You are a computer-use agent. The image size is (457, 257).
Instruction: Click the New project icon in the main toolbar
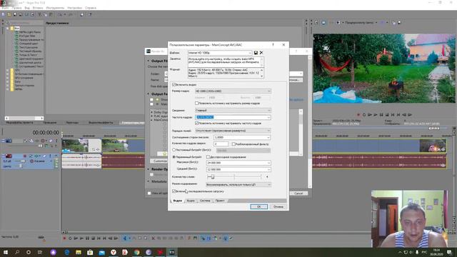[4, 14]
